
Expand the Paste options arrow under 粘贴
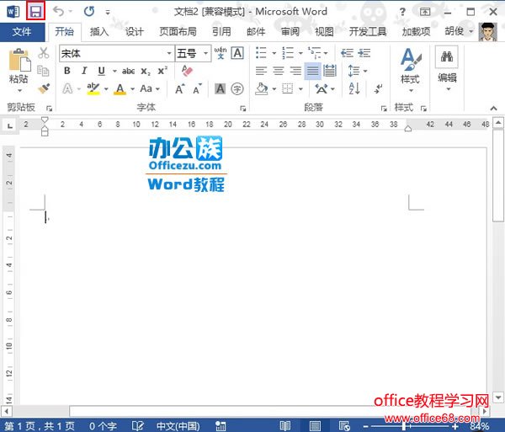[x=19, y=90]
